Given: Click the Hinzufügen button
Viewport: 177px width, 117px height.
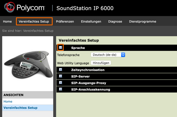Looking at the screenshot, I should point(101,63).
